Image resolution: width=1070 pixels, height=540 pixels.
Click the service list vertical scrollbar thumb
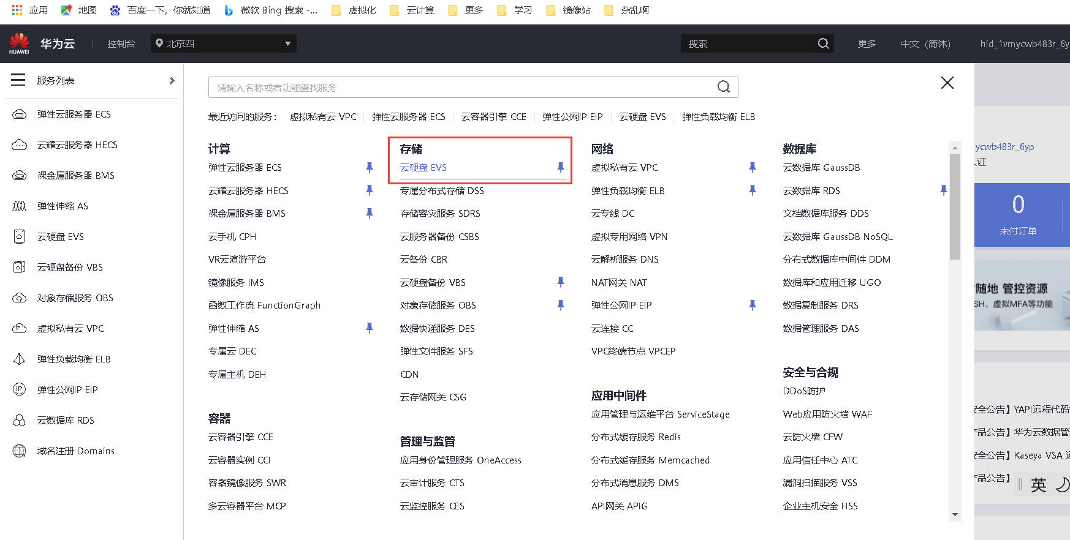(955, 206)
